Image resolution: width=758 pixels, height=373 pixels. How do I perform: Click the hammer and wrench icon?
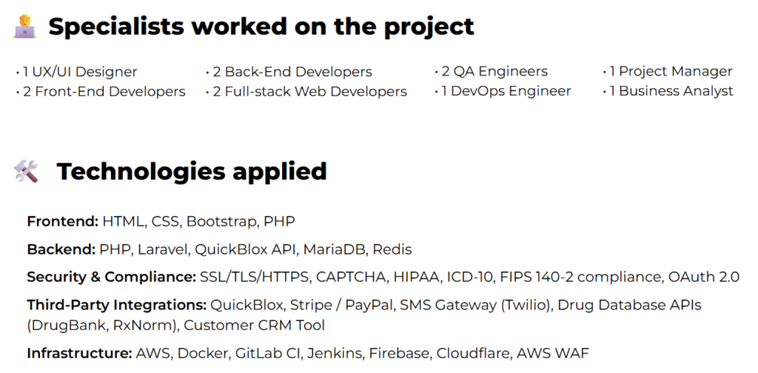[26, 172]
